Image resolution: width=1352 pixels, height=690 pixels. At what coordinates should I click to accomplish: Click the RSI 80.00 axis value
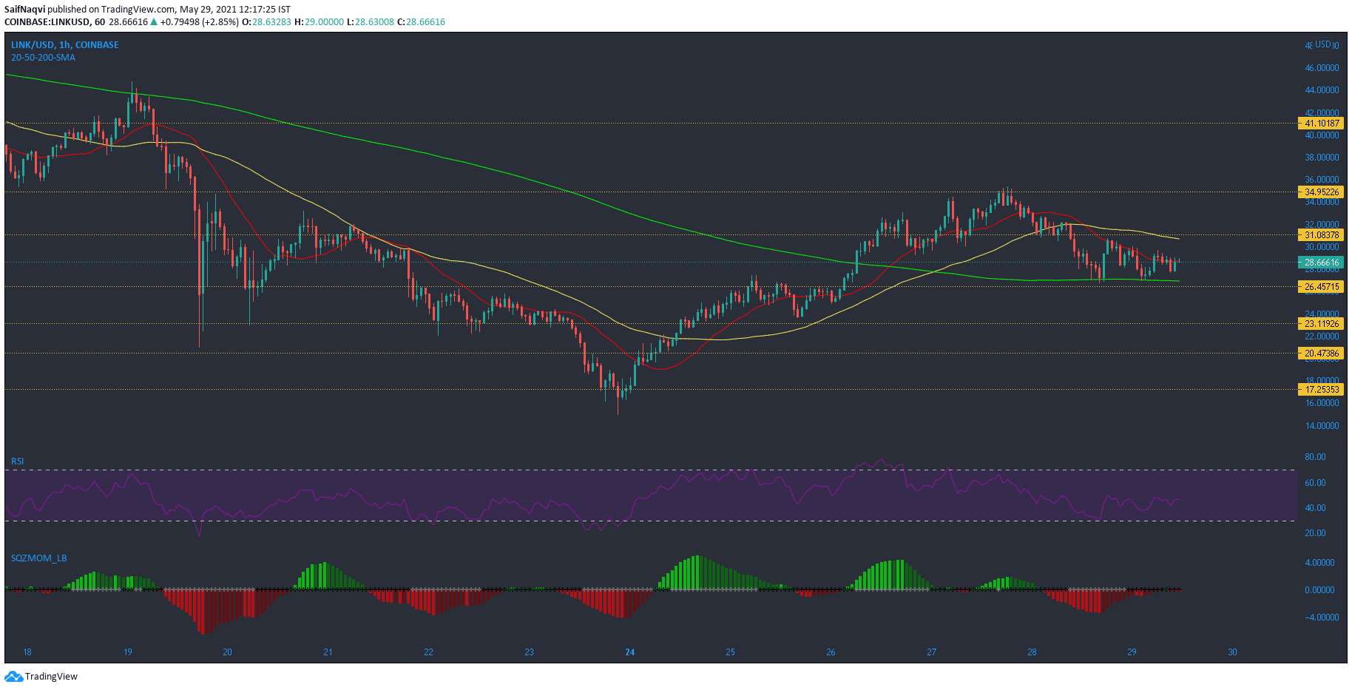pyautogui.click(x=1315, y=457)
